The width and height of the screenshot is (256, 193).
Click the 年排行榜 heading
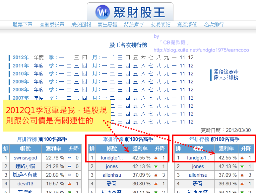pyautogui.click(x=199, y=140)
